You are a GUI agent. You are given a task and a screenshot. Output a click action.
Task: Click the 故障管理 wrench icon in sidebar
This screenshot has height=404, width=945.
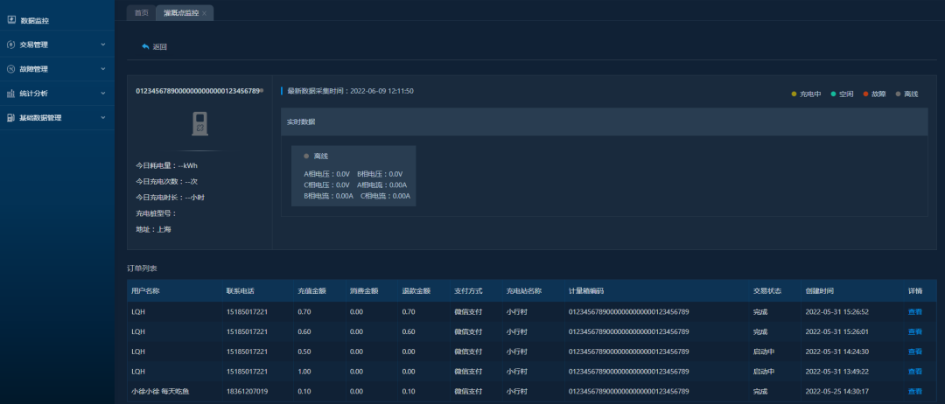10,68
